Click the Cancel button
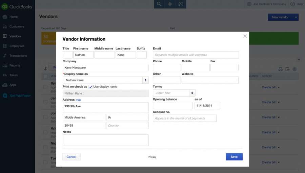This screenshot has height=173, width=305. point(72,157)
